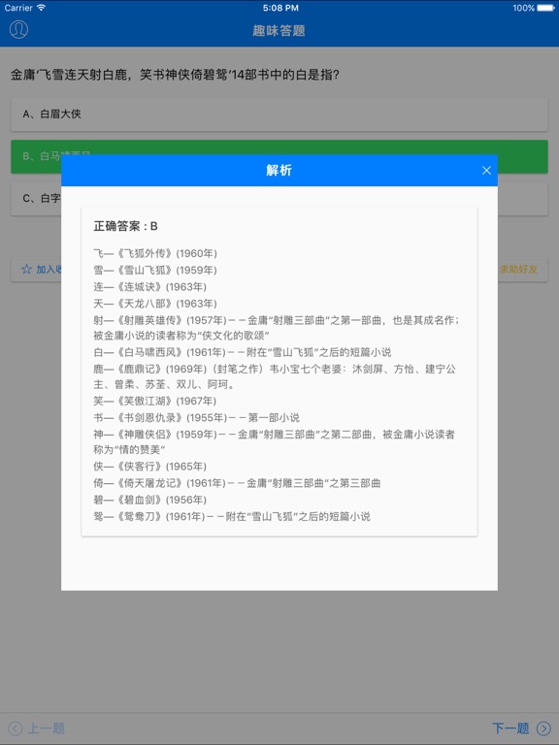
Task: Tap the star icon to favorite the question
Action: 26,270
